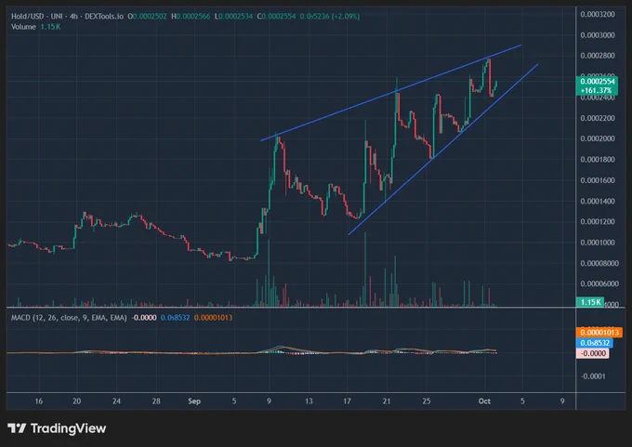Select the Hold/USD UNI 4h DEXTools.io chart title
632x447 pixels.
pos(67,17)
